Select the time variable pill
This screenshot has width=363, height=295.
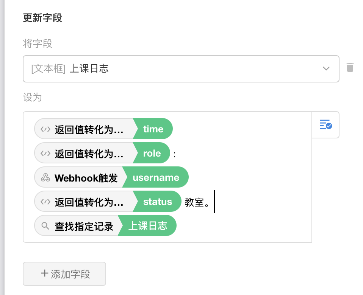pyautogui.click(x=152, y=129)
